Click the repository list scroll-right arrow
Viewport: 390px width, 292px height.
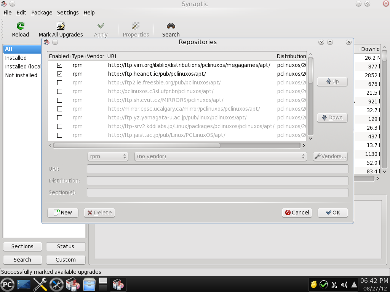coord(304,146)
